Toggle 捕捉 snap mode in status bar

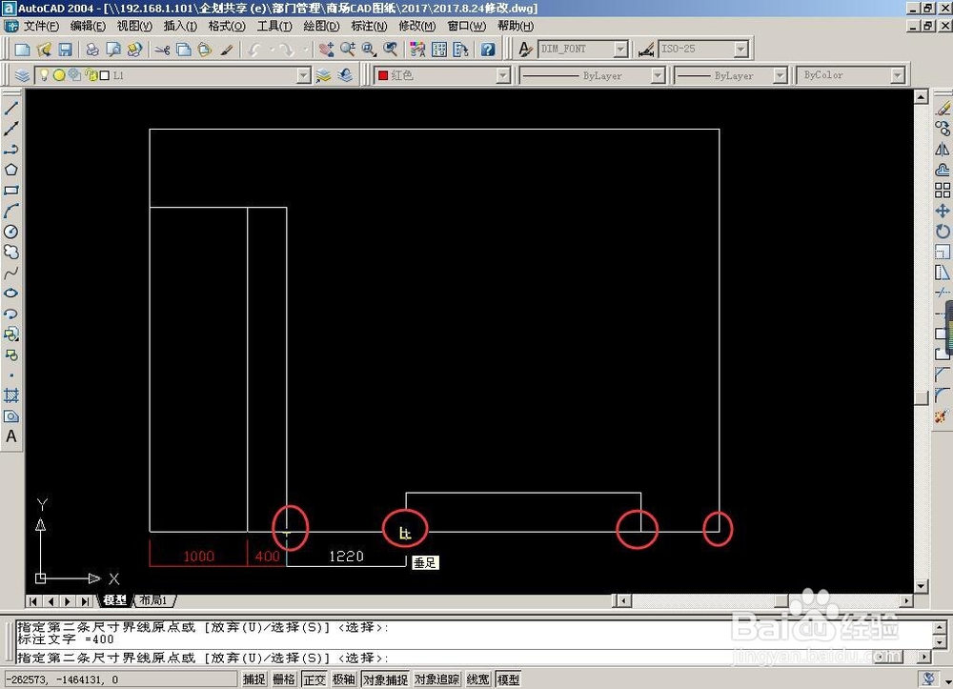tap(254, 679)
